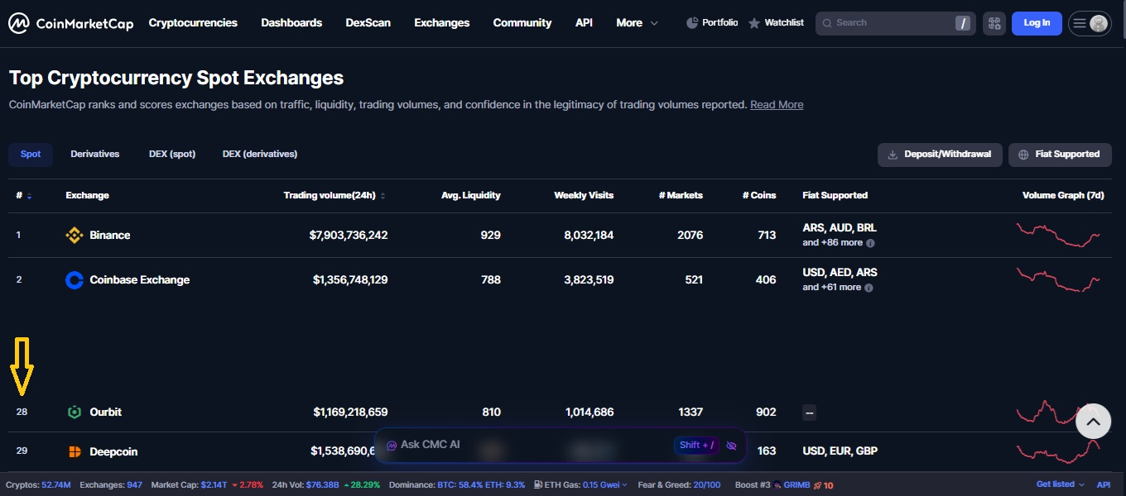Image resolution: width=1126 pixels, height=496 pixels.
Task: Open Cryptocurrencies in the top menu
Action: point(193,23)
